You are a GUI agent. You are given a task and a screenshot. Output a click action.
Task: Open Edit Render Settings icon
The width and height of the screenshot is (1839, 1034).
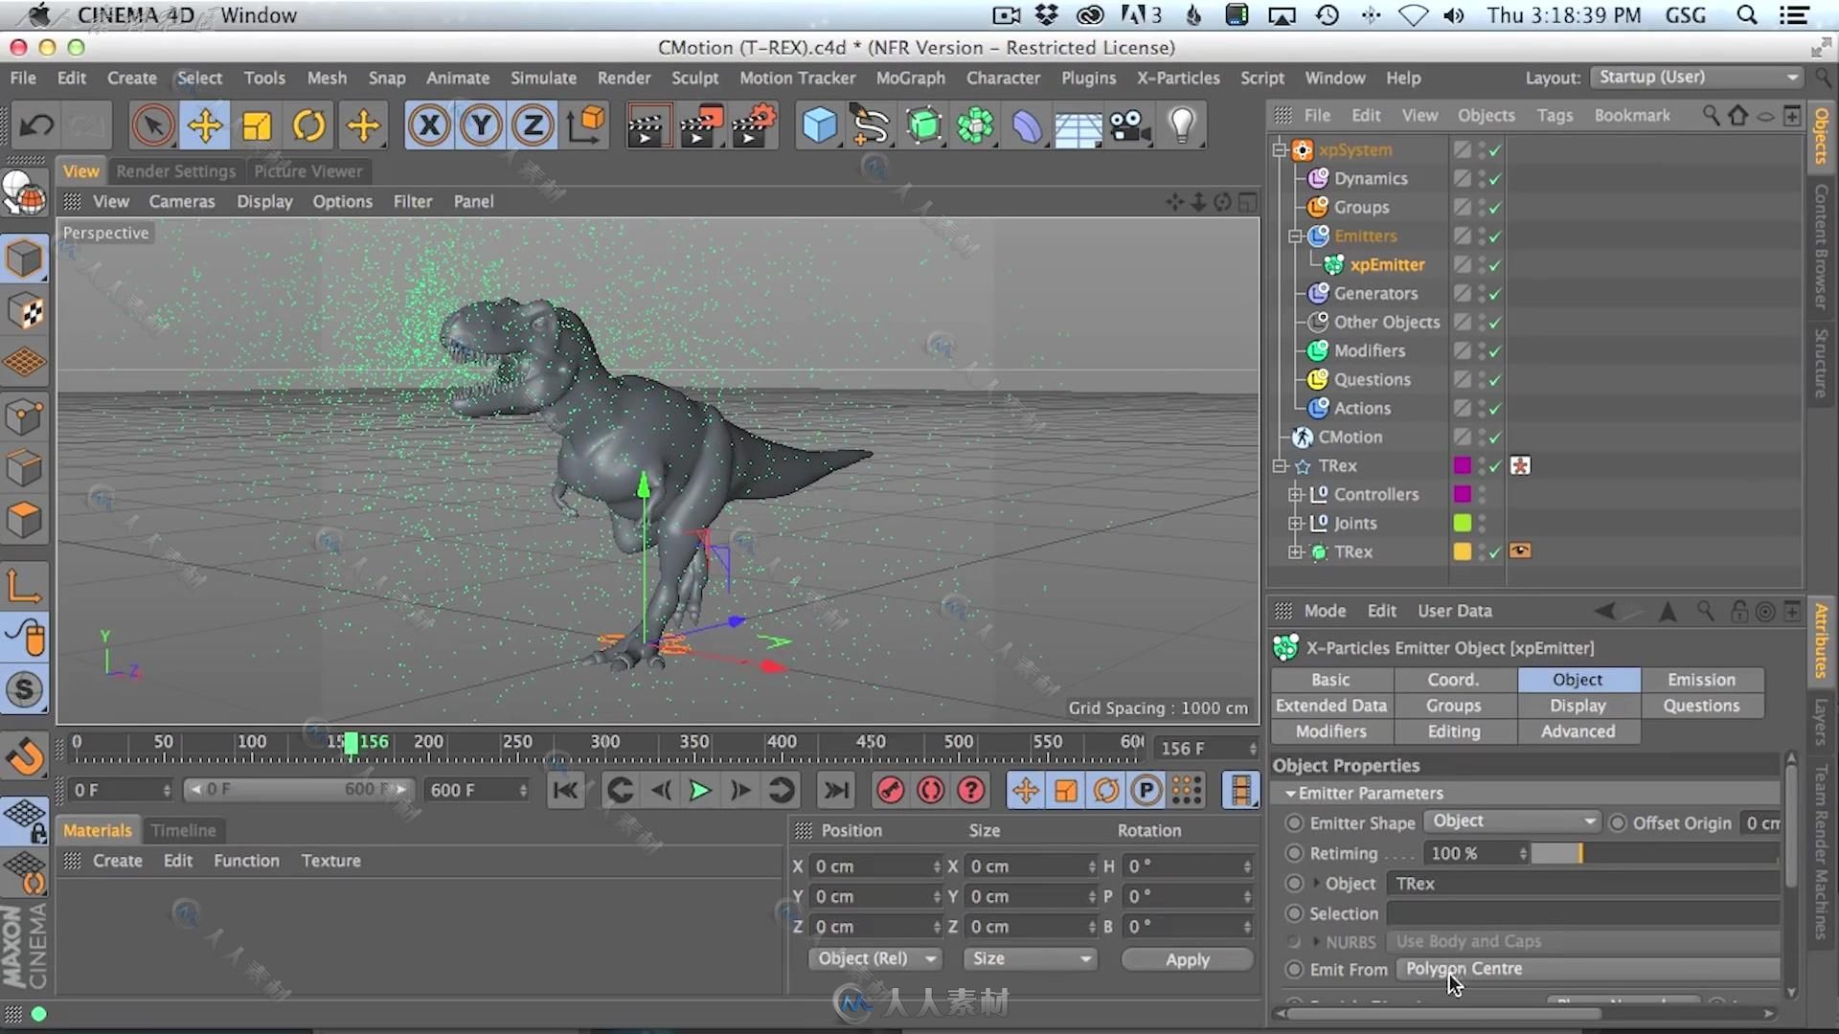755,125
